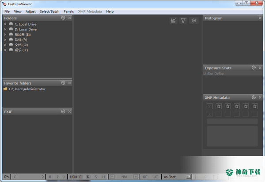Image resolution: width=265 pixels, height=182 pixels.
Task: Close the Favorite folders panel
Action: pyautogui.click(x=69, y=83)
